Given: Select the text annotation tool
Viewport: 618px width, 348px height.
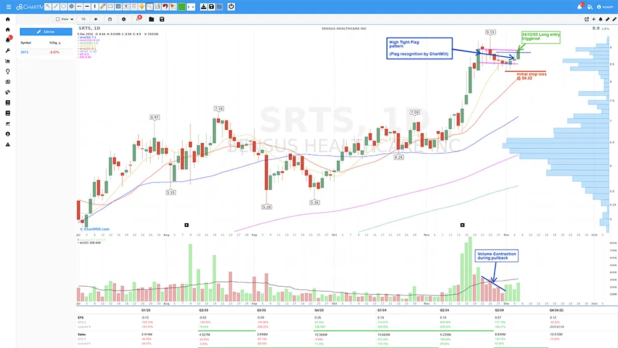Looking at the screenshot, I should [126, 6].
